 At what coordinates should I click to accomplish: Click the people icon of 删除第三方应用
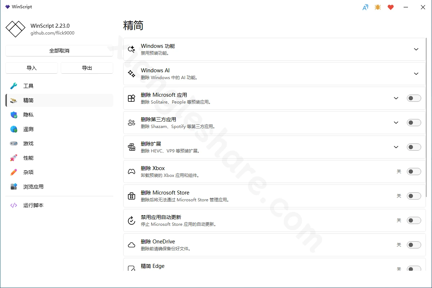pos(132,123)
